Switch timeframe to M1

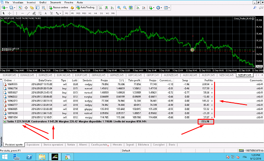pyautogui.click(x=67, y=13)
